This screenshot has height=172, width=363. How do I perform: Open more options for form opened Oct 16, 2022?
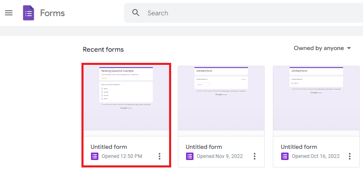pos(350,156)
